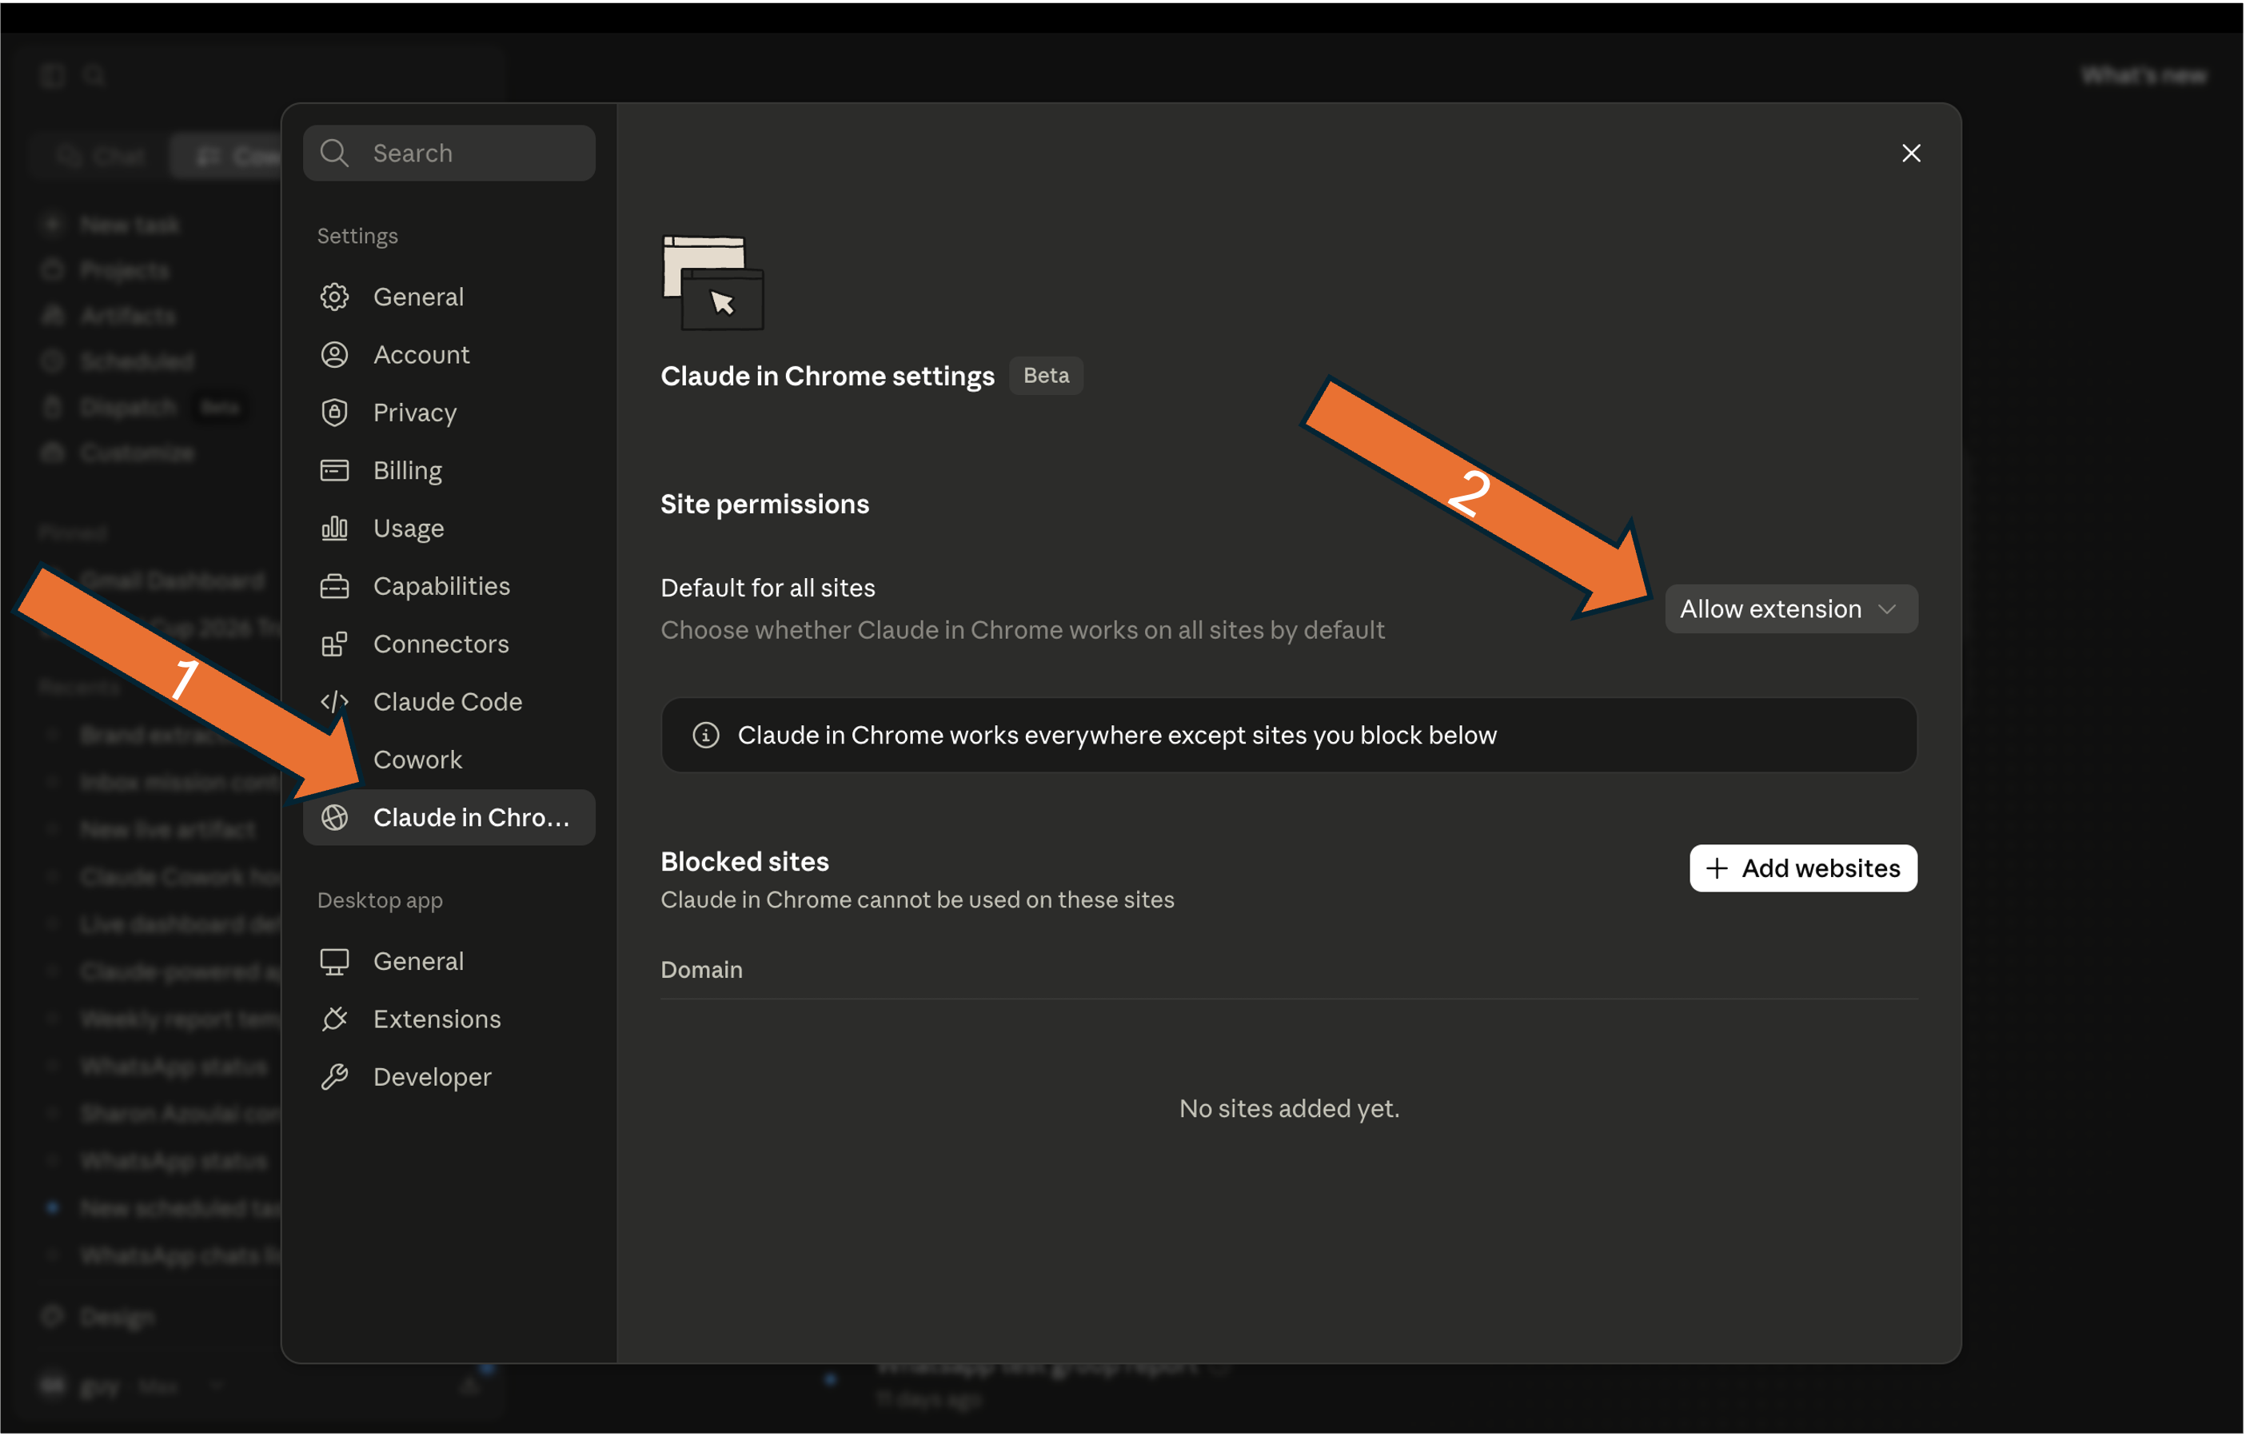Image resolution: width=2246 pixels, height=1436 pixels.
Task: Open the Connectors section
Action: click(449, 644)
